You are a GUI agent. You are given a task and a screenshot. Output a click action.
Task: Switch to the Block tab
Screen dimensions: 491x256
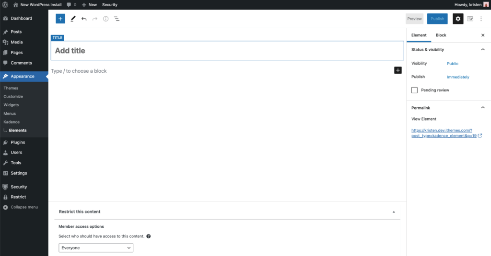[x=441, y=35]
